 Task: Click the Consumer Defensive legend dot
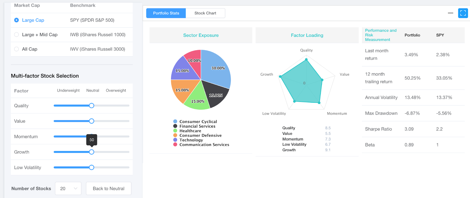(175, 135)
